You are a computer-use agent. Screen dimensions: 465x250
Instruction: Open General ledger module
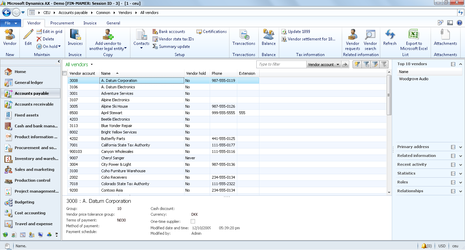coord(31,83)
